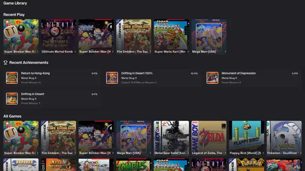The height and width of the screenshot is (171, 305).
Task: Open Flappy Bird (World) cover
Action: tap(246, 138)
